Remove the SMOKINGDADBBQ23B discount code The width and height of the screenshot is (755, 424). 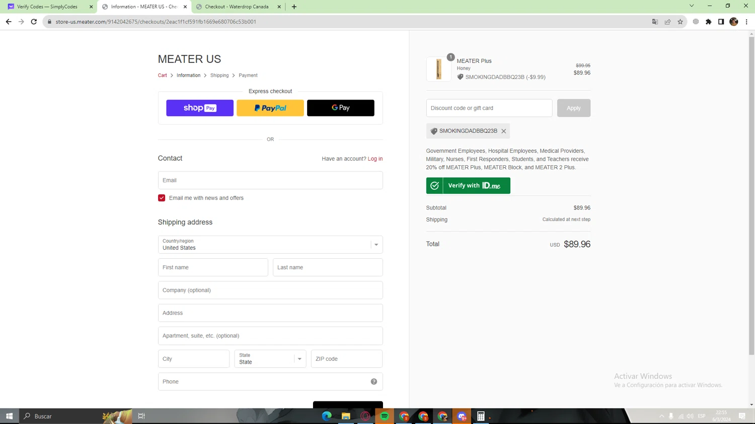[503, 131]
